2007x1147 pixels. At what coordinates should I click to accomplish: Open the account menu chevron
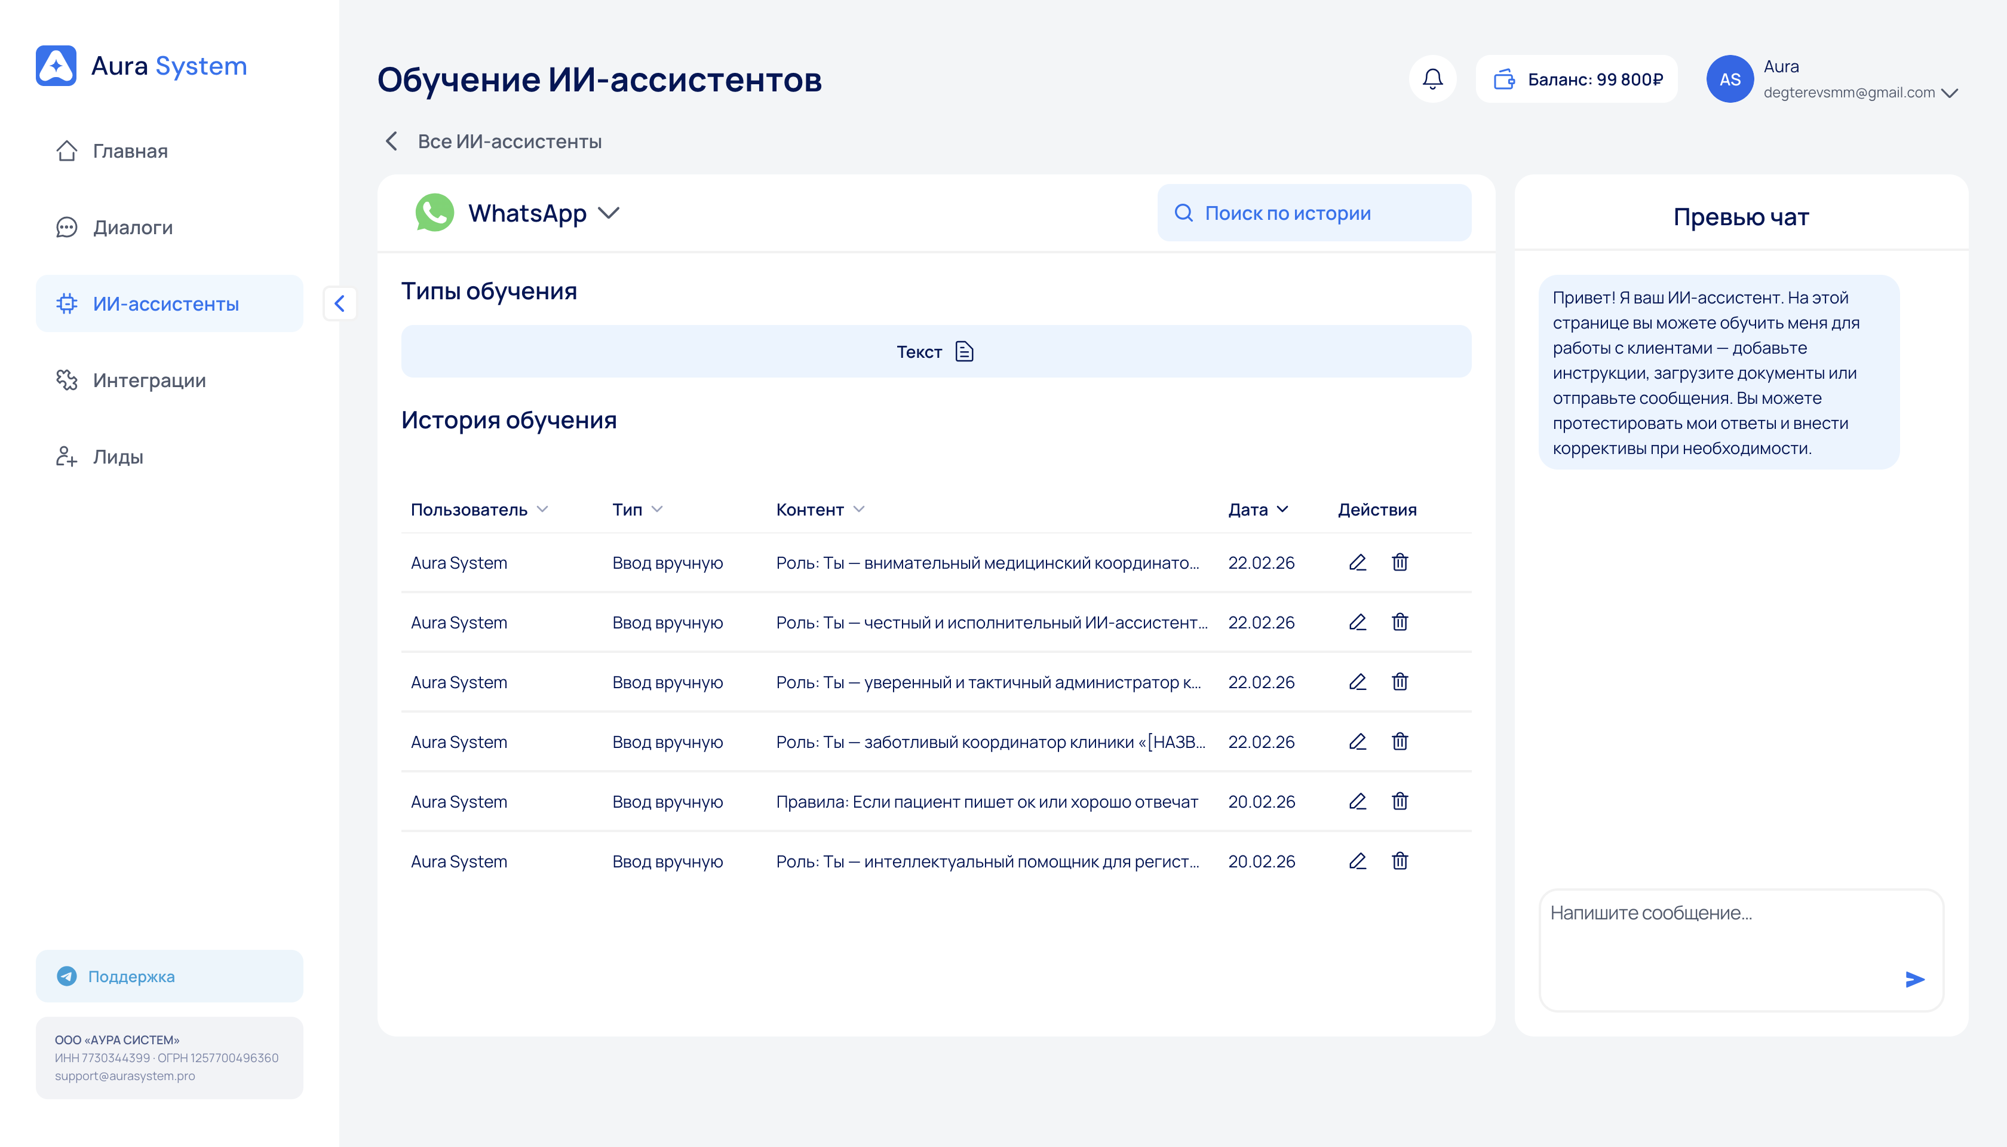1950,93
